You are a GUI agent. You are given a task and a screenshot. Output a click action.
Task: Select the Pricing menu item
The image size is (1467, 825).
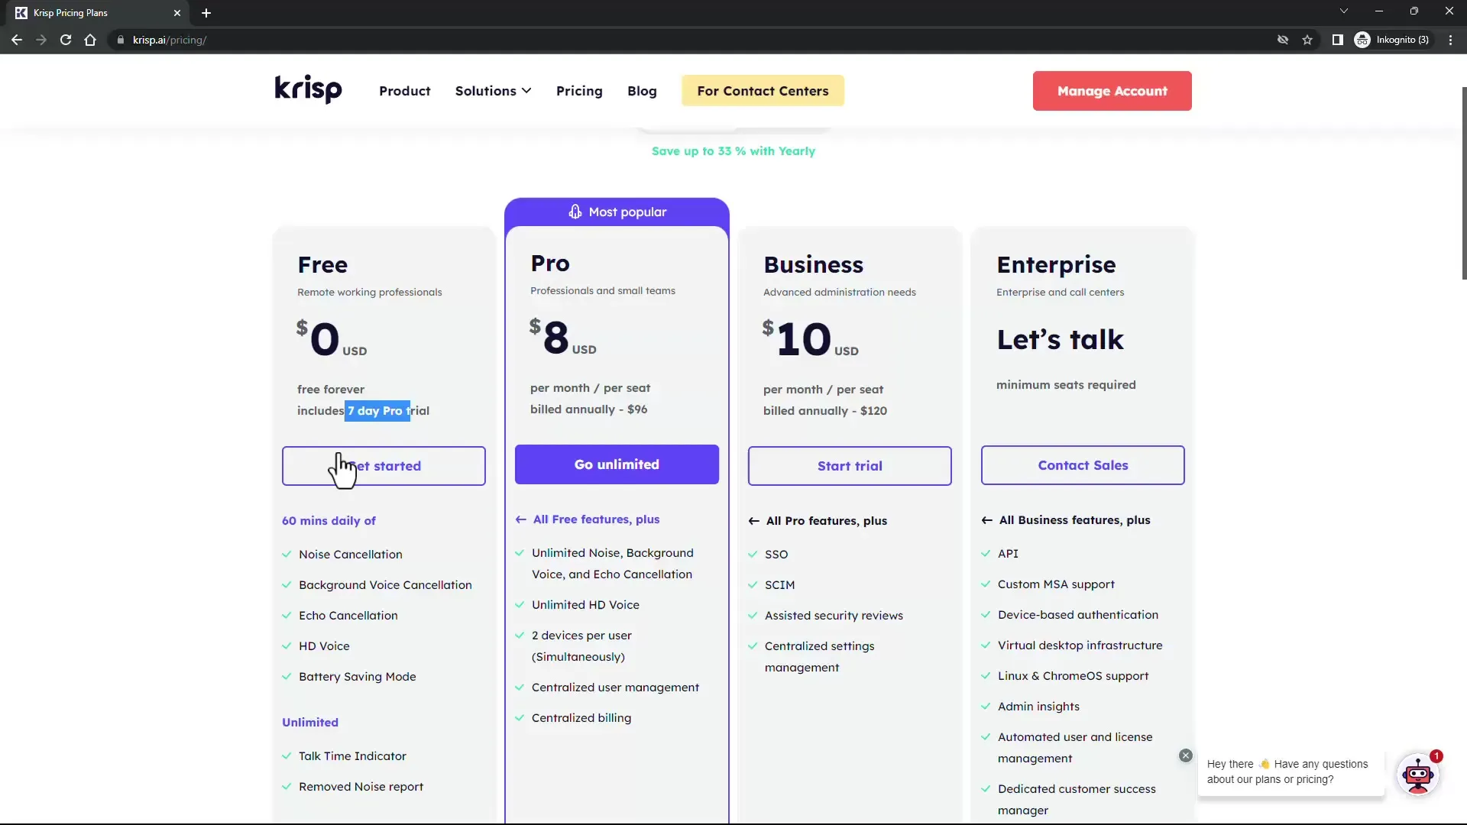579,91
